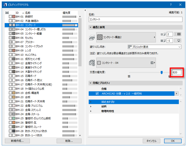Image resolution: width=188 pixels, height=148 pixels.
Task: Click the surface swatch of BM-14 木製サイディング
Action: tap(14, 72)
